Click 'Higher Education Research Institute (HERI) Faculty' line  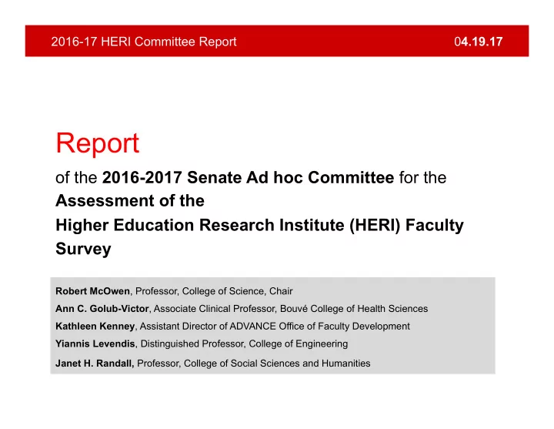coord(260,226)
